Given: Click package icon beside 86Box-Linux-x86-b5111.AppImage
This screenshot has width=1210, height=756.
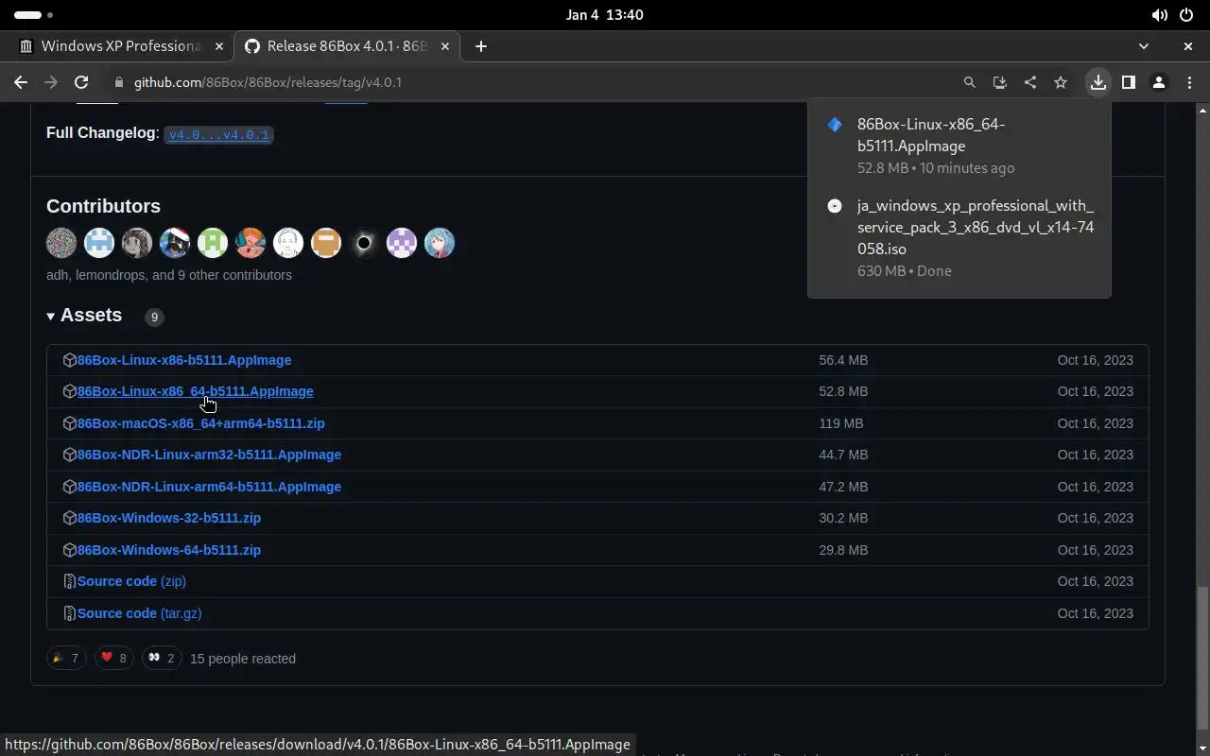Looking at the screenshot, I should coord(69,360).
